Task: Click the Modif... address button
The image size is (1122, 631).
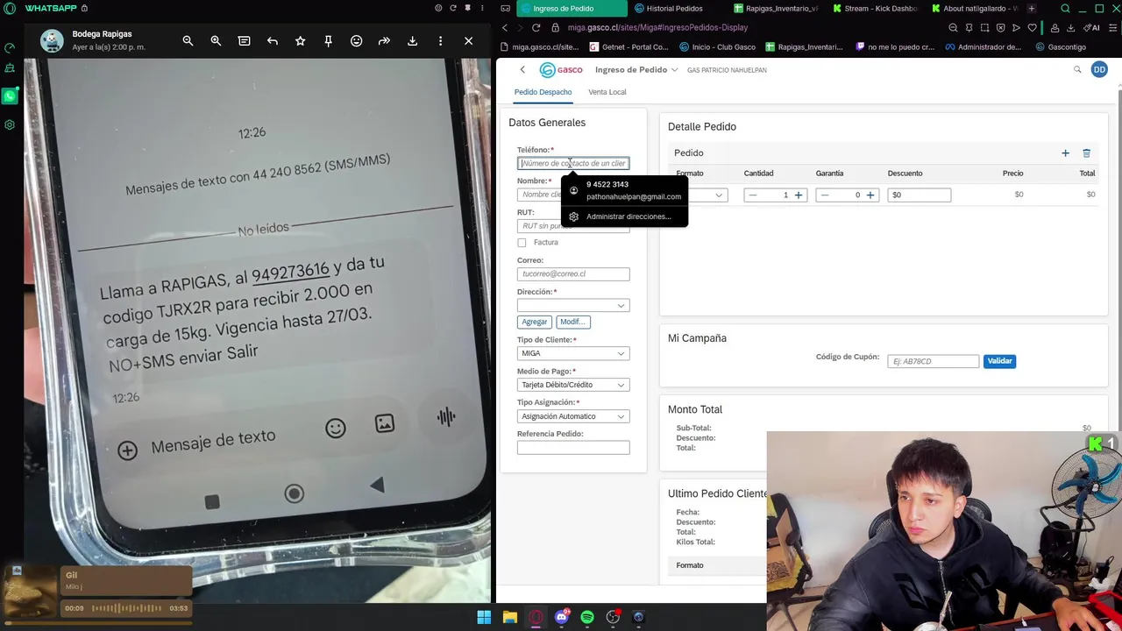Action: coord(572,322)
